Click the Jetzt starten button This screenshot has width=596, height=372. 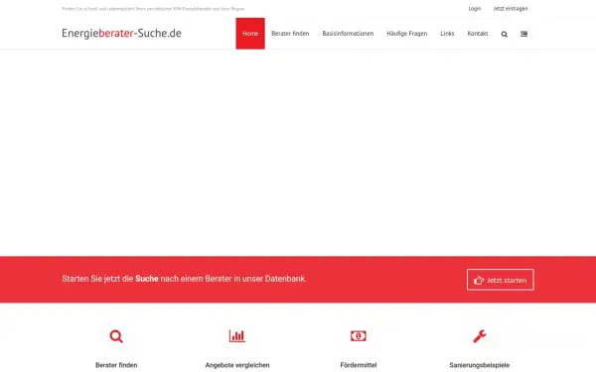point(501,280)
